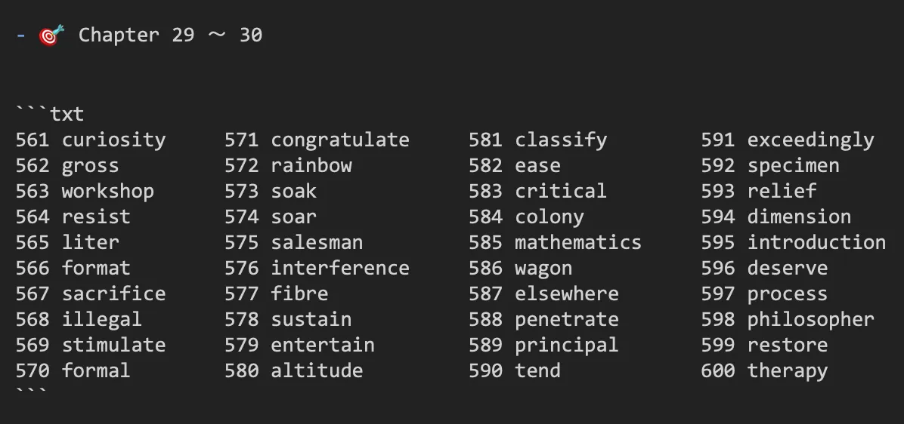
Task: Click the dart target emoji icon
Action: tap(51, 35)
